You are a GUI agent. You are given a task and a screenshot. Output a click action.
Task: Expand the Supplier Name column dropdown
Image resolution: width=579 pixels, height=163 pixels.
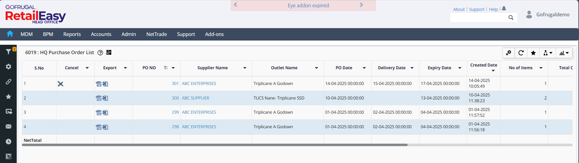pyautogui.click(x=245, y=68)
